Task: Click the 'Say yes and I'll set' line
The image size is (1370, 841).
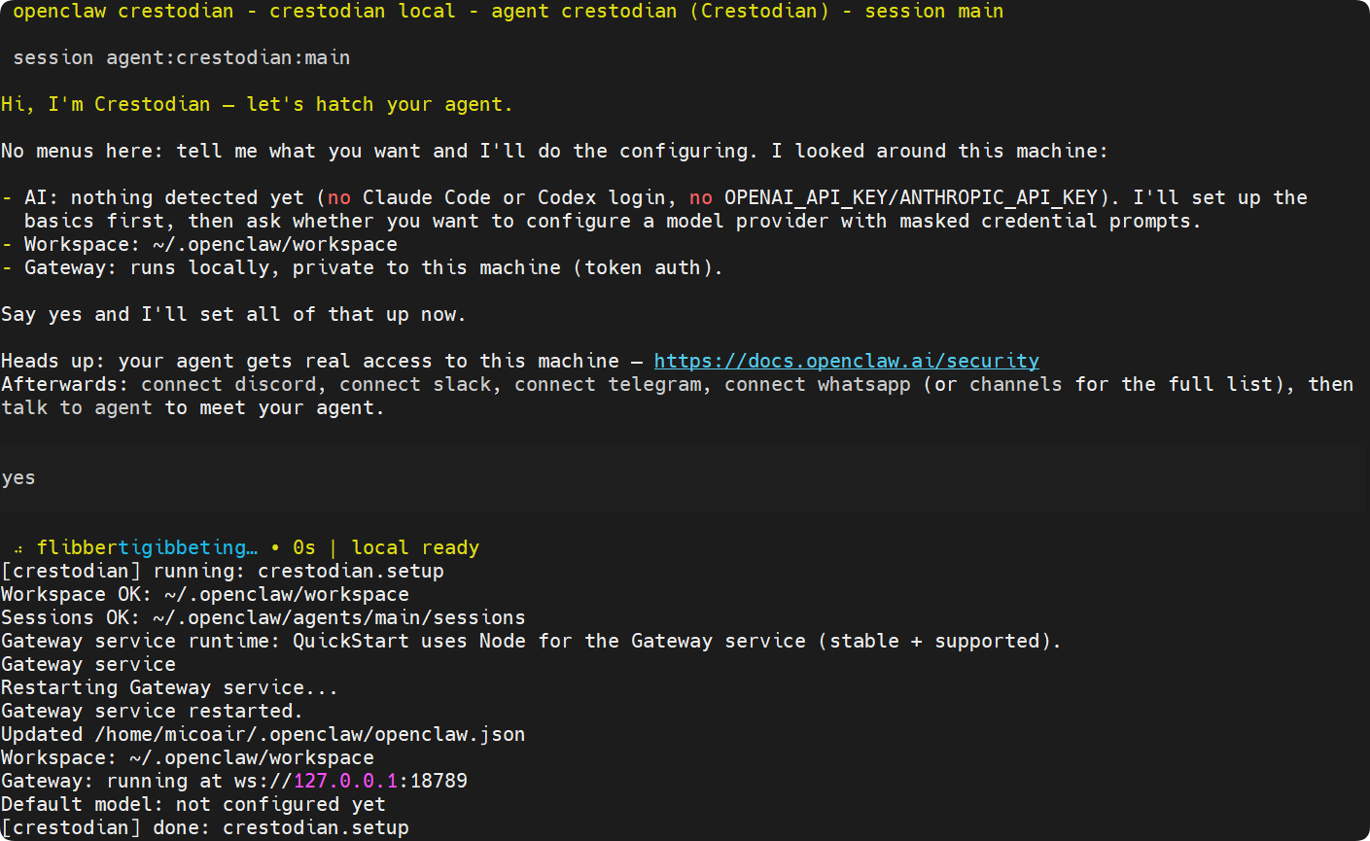Action: 233,314
